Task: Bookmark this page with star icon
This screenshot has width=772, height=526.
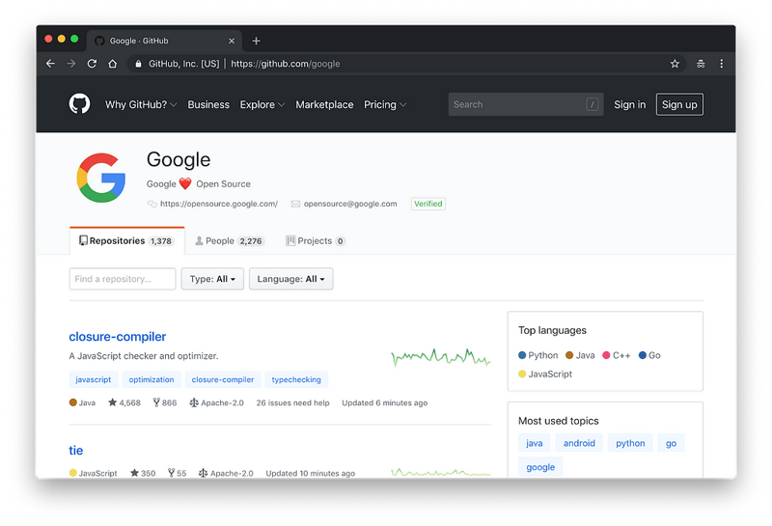Action: coord(675,64)
